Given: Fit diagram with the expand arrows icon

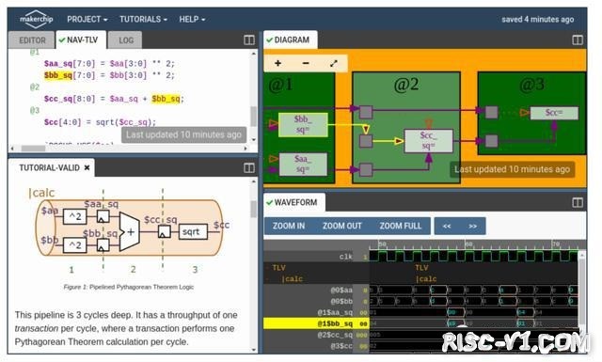Looking at the screenshot, I should click(x=334, y=63).
